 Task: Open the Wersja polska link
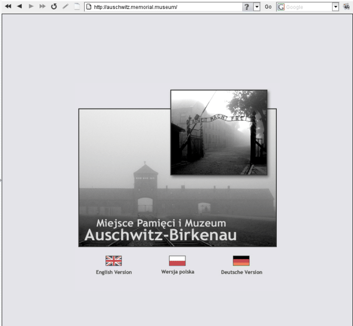pos(177,272)
